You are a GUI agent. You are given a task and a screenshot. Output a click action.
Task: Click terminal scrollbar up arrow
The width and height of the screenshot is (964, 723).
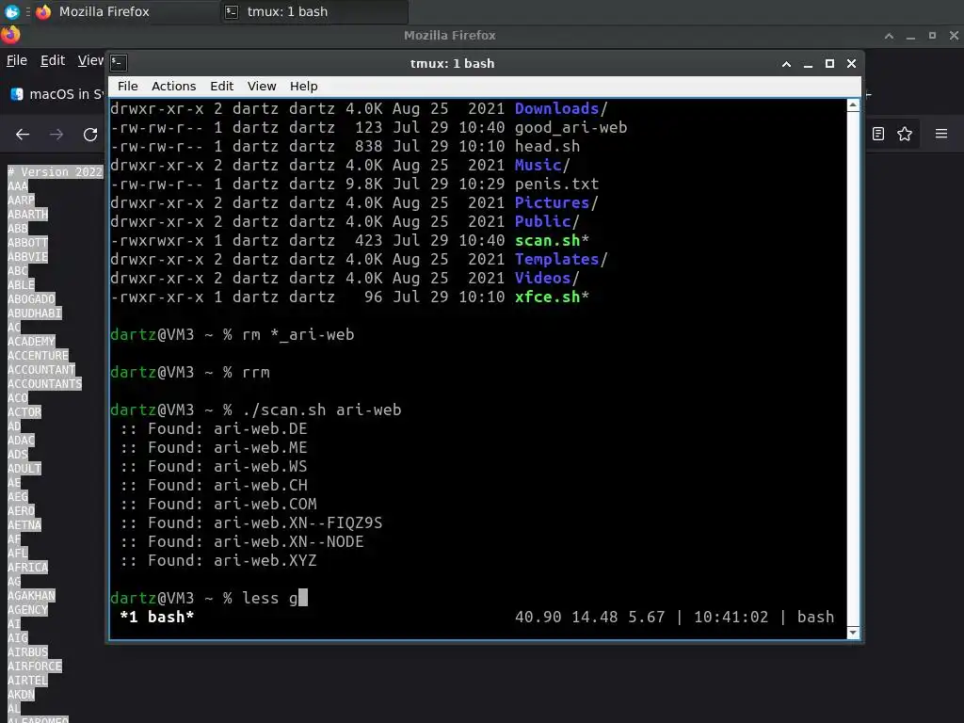(853, 105)
